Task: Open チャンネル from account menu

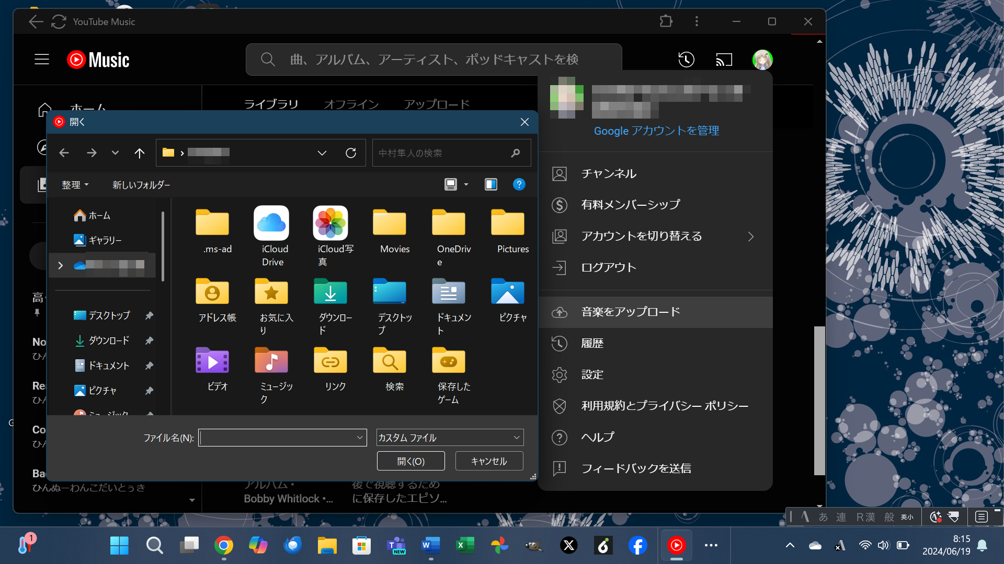Action: pyautogui.click(x=655, y=174)
